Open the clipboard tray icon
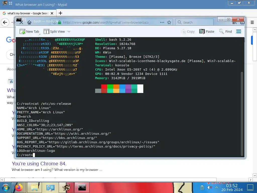Viewport: 257px width, 193px height. pyautogui.click(x=202, y=187)
